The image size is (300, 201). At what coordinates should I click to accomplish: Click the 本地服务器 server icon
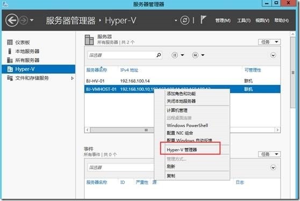pos(10,51)
